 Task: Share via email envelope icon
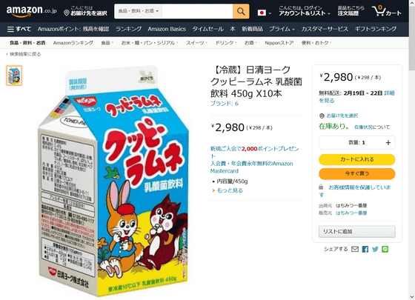pos(355,249)
